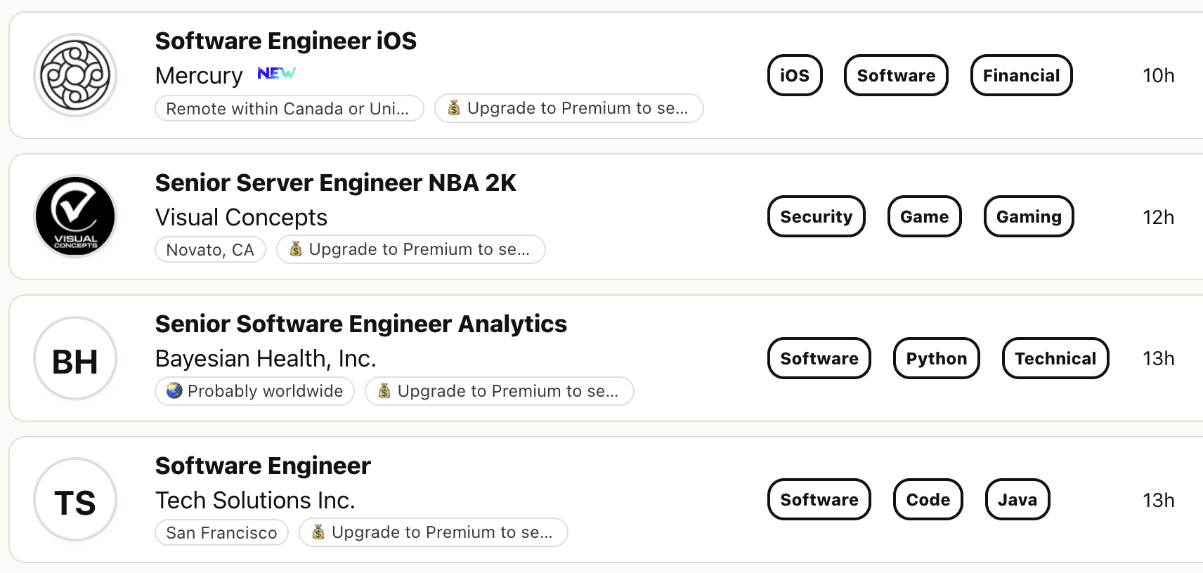Click the Remote within Canada location badge

click(x=289, y=109)
